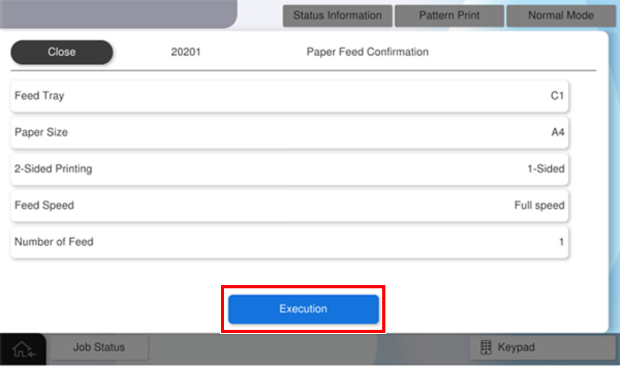
Task: Close the Paper Feed Confirmation screen
Action: [x=61, y=52]
